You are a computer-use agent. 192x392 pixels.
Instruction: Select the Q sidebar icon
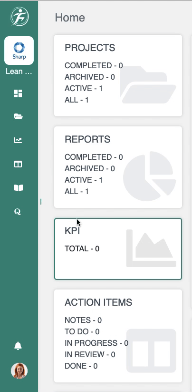click(18, 212)
